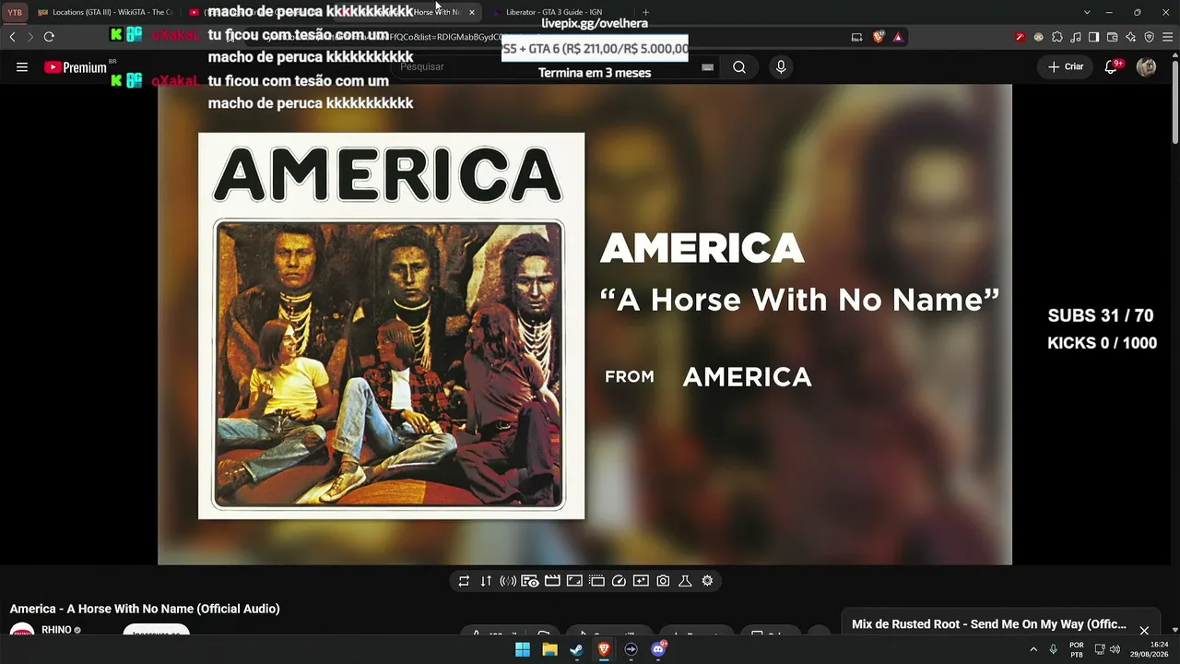
Task: Close the Horse With No Name tab
Action: [472, 12]
